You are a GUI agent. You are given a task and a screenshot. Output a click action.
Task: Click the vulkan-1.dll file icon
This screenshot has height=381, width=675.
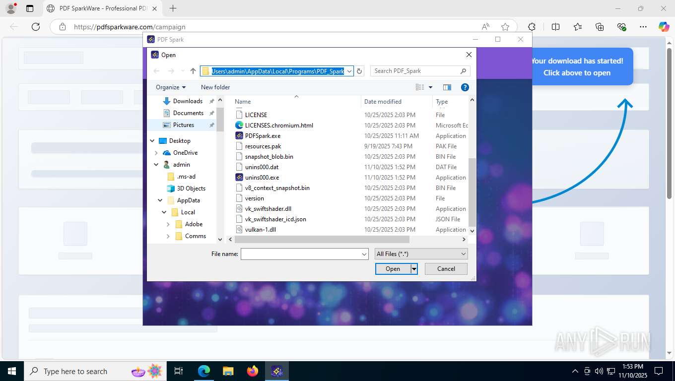click(239, 229)
